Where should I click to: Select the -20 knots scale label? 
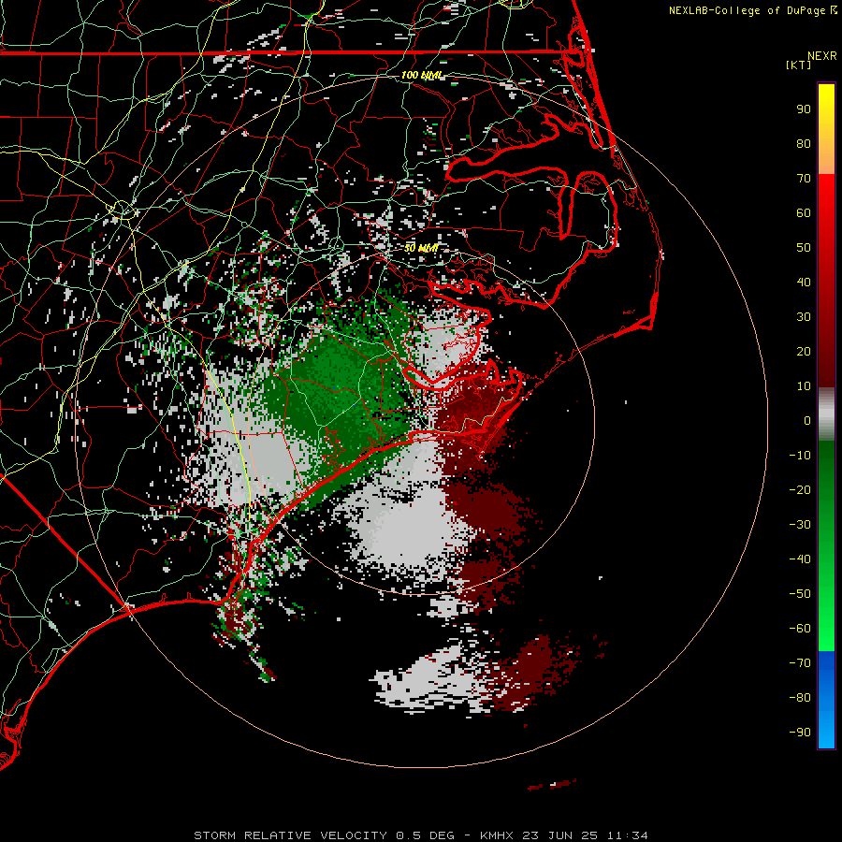coord(800,489)
